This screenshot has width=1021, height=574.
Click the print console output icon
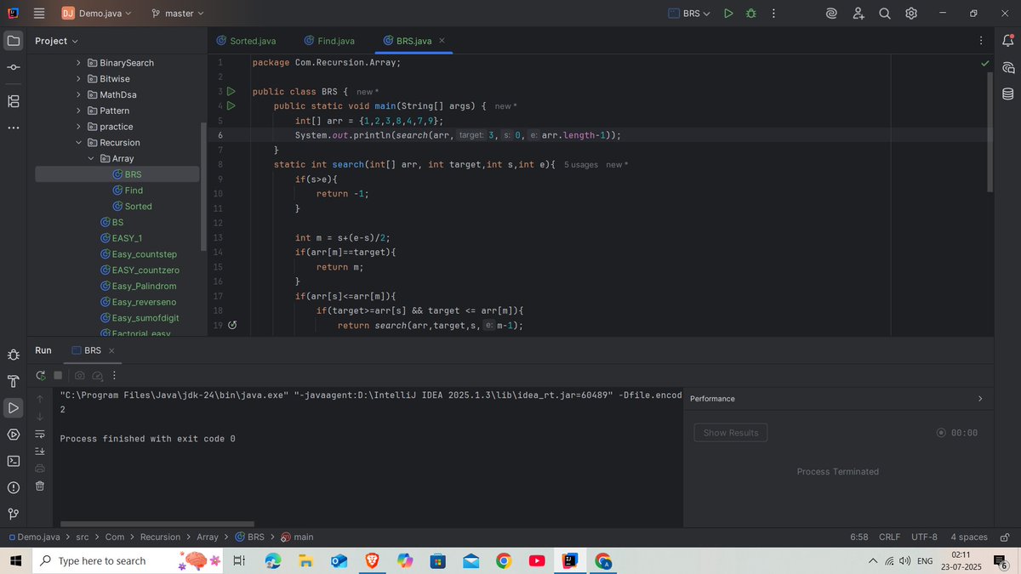coord(40,469)
